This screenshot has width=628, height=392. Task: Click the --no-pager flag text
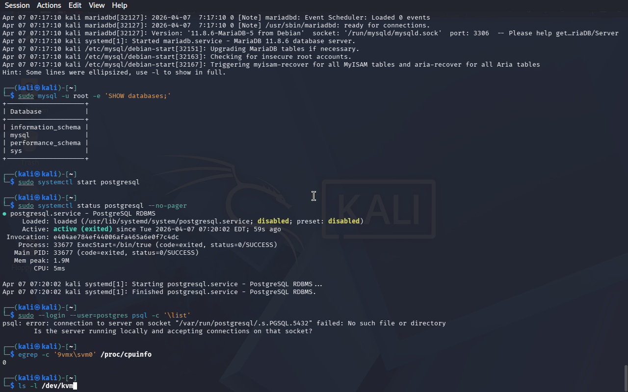167,206
